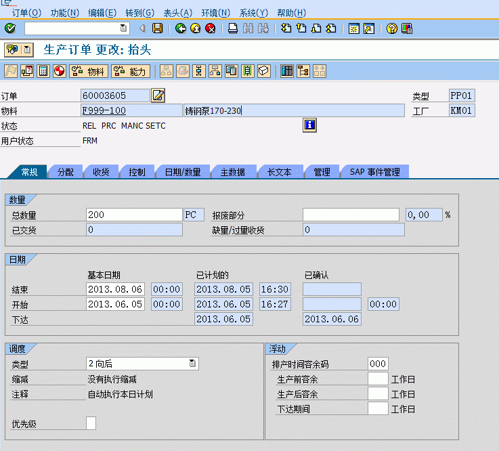This screenshot has width=499, height=451.
Task: Open the operations overview icon
Action: (198, 71)
